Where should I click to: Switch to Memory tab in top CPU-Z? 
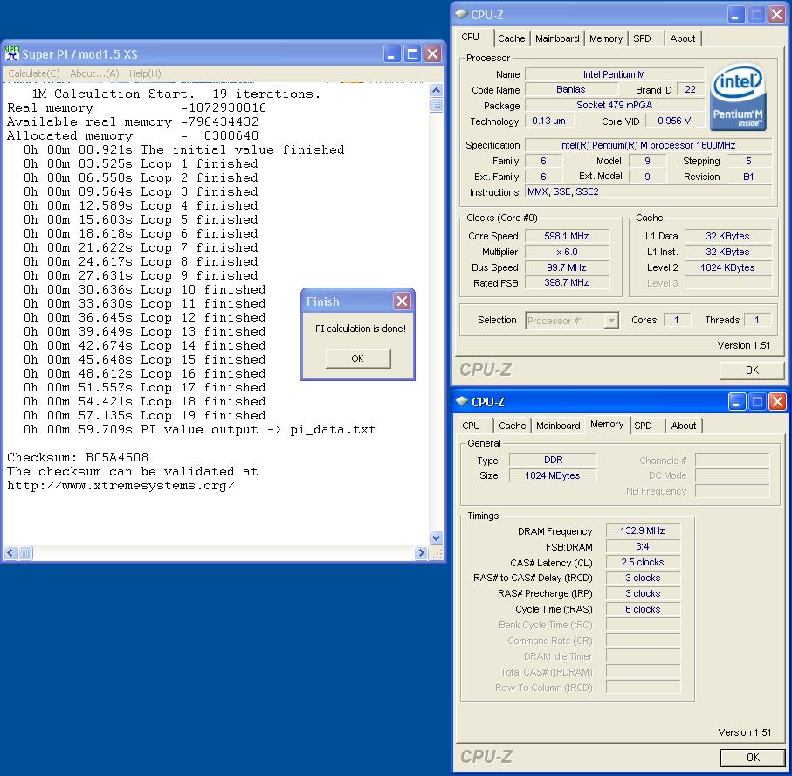606,38
